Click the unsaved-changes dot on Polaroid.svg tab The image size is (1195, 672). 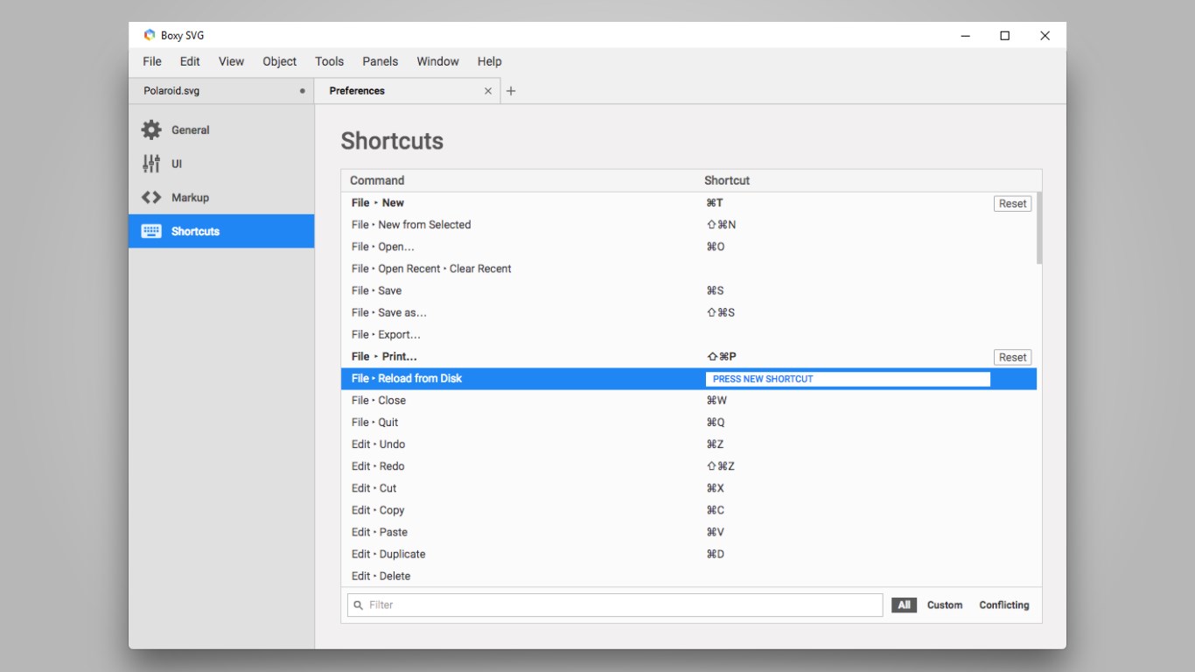pos(302,90)
